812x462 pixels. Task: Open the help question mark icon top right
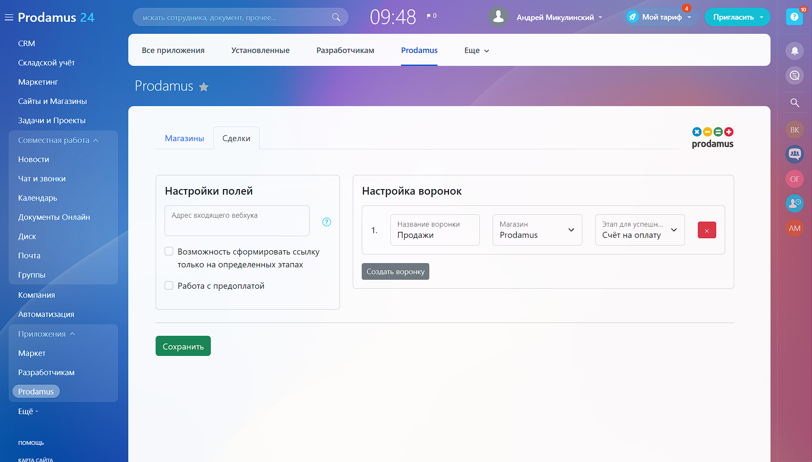pyautogui.click(x=794, y=17)
